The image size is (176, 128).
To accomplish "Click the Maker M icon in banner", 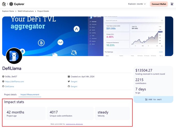I will [60, 42].
